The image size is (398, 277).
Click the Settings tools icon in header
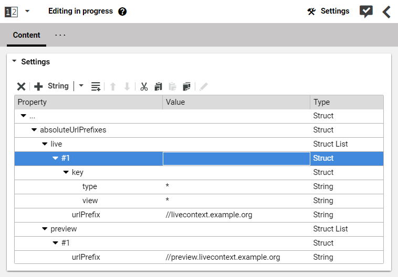[311, 12]
